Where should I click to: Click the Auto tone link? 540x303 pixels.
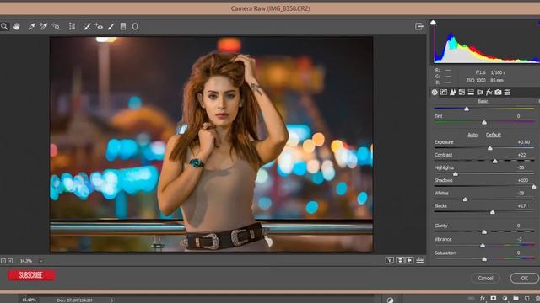coord(472,135)
